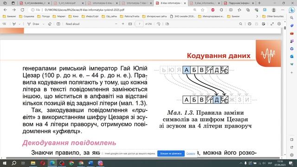Click heading Декодування повідомлень

pos(69,143)
